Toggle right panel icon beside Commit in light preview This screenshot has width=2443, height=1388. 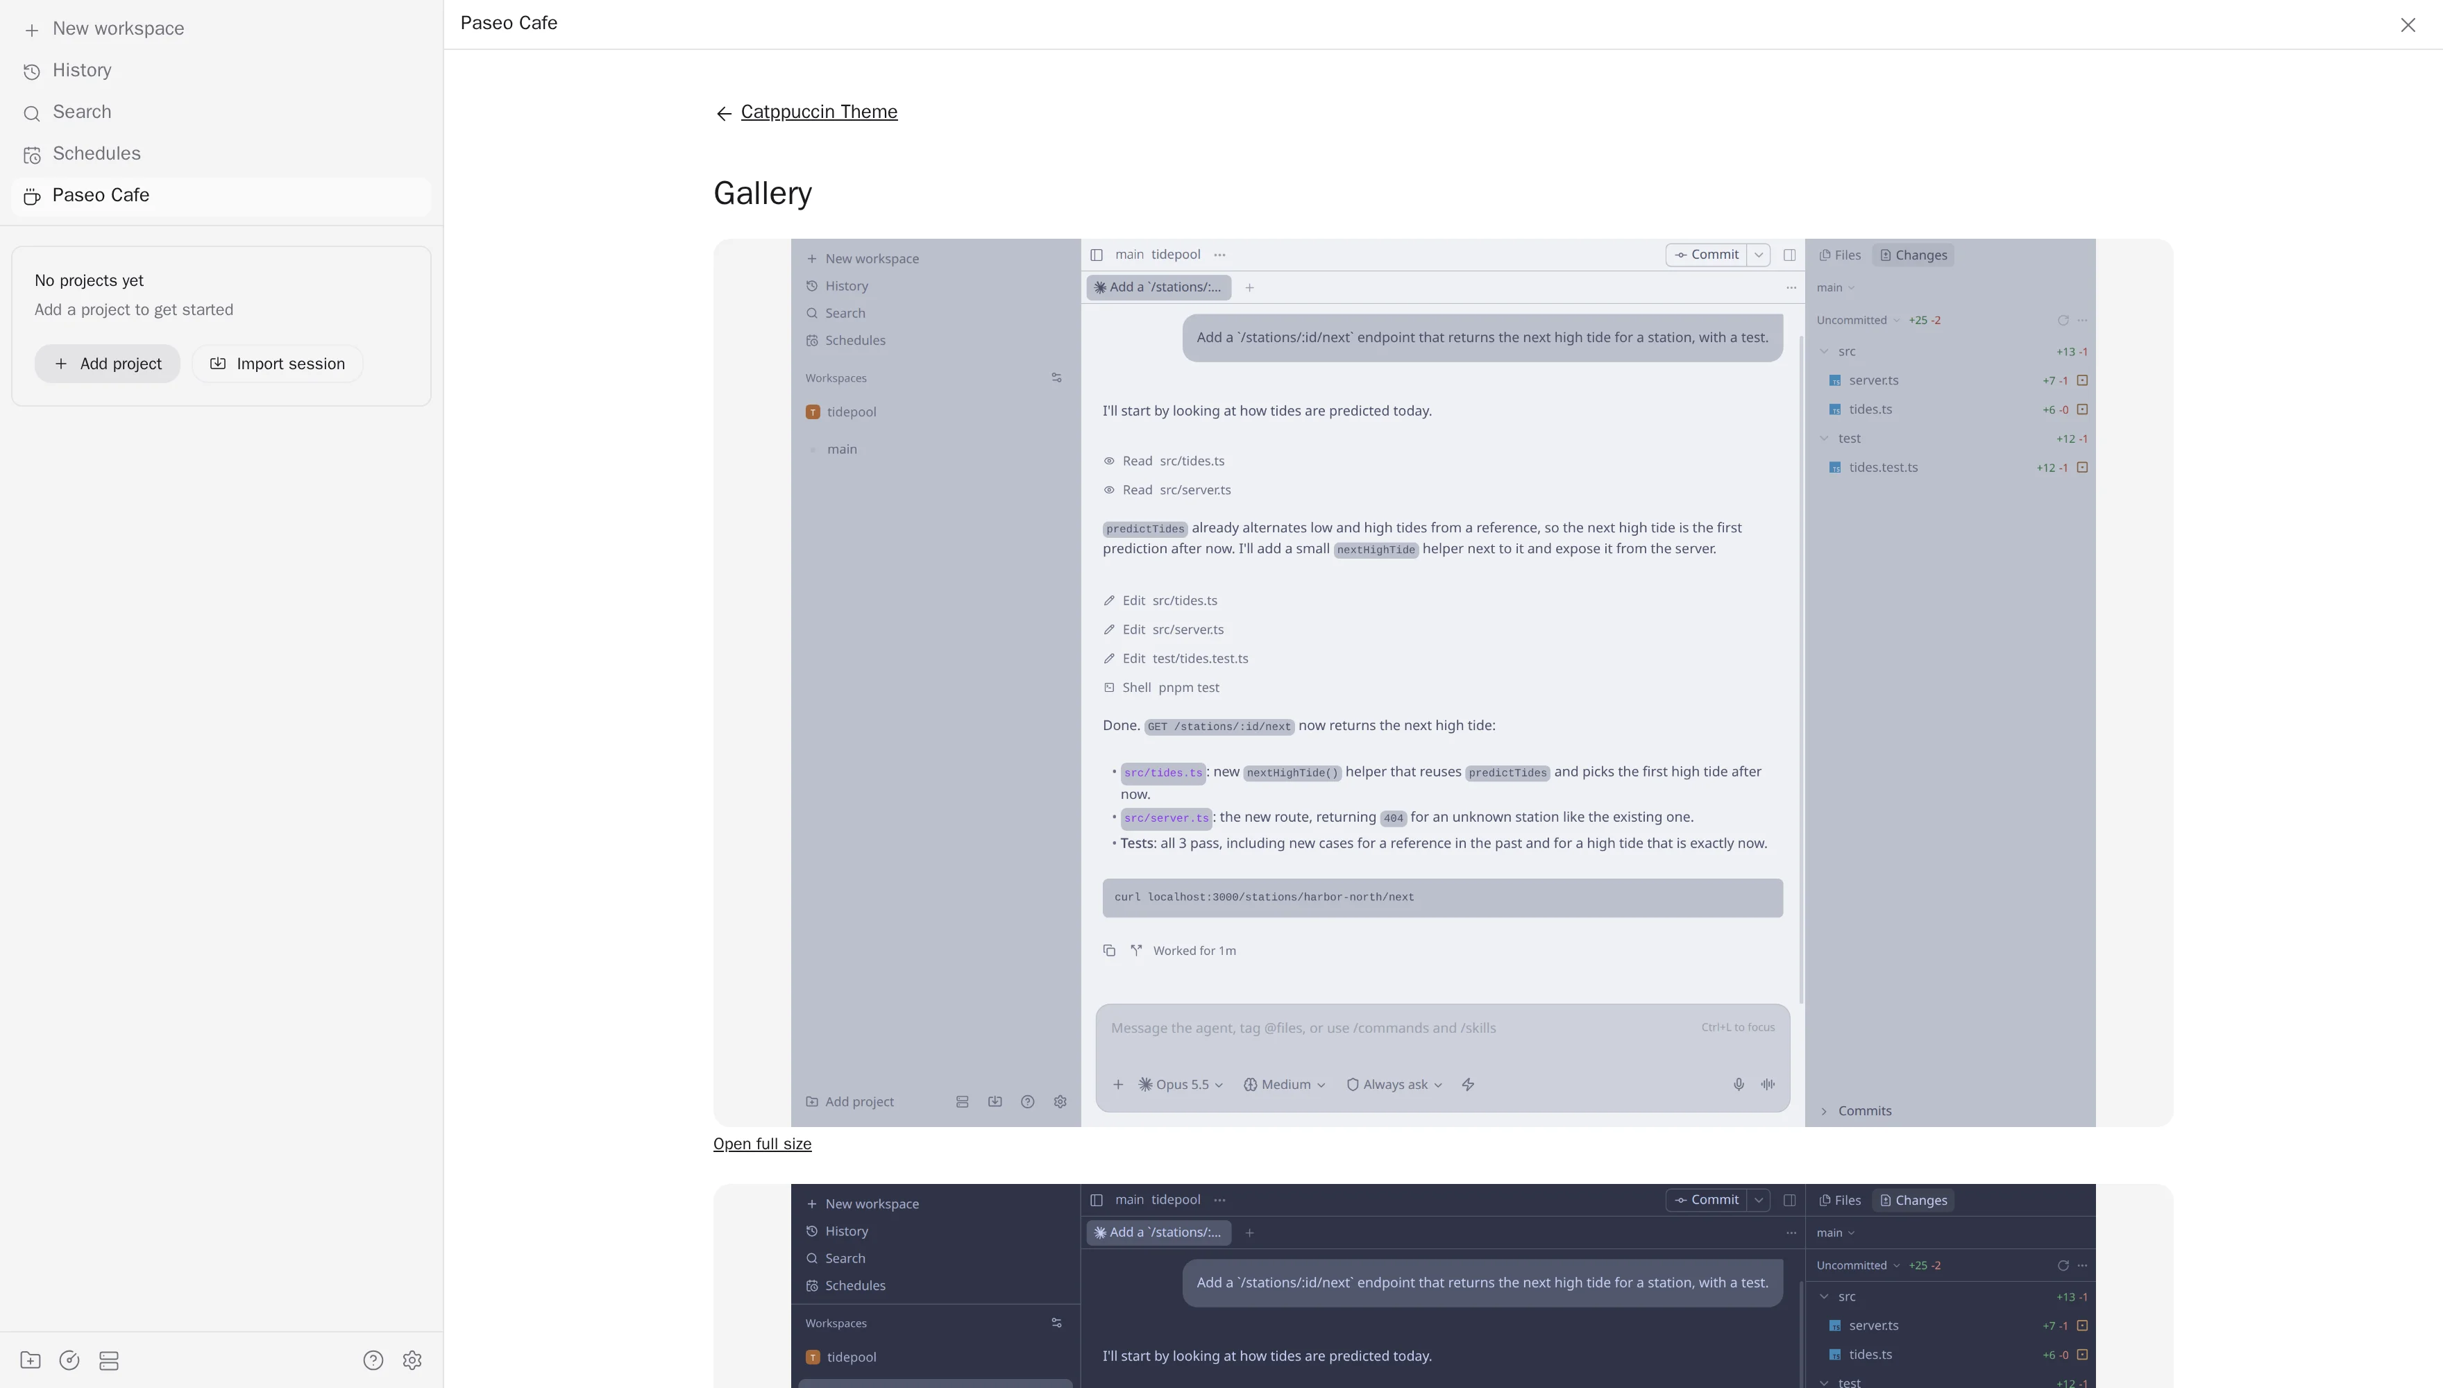pos(1790,255)
